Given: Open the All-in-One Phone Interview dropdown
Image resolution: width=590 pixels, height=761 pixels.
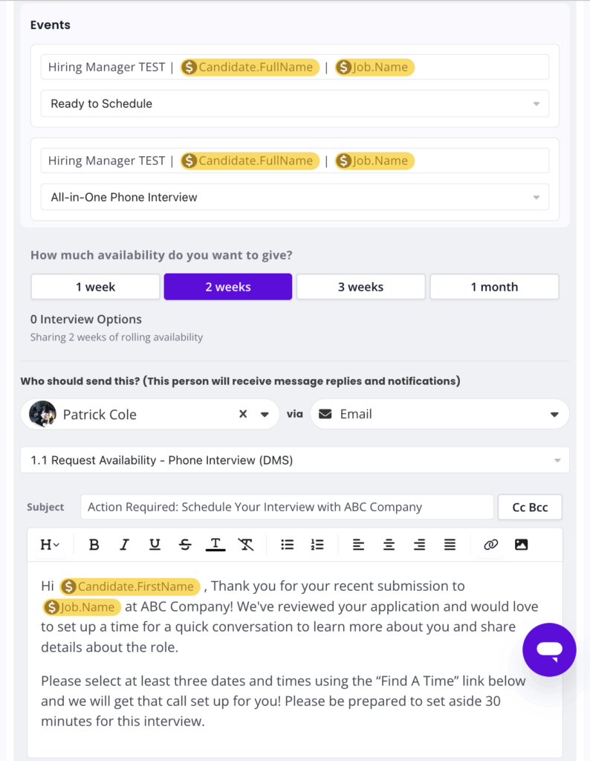Looking at the screenshot, I should 295,198.
